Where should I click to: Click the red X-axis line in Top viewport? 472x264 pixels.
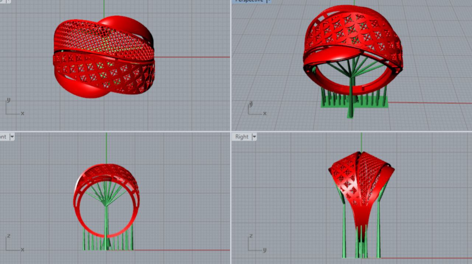[x=192, y=57]
